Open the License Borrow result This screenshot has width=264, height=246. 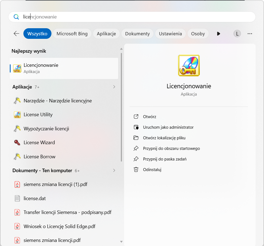click(x=64, y=156)
